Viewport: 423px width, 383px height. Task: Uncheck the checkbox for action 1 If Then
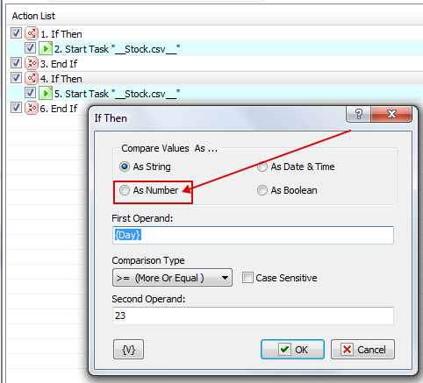point(16,33)
